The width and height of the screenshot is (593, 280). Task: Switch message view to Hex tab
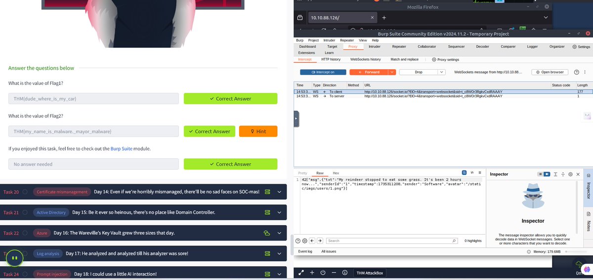click(x=336, y=173)
